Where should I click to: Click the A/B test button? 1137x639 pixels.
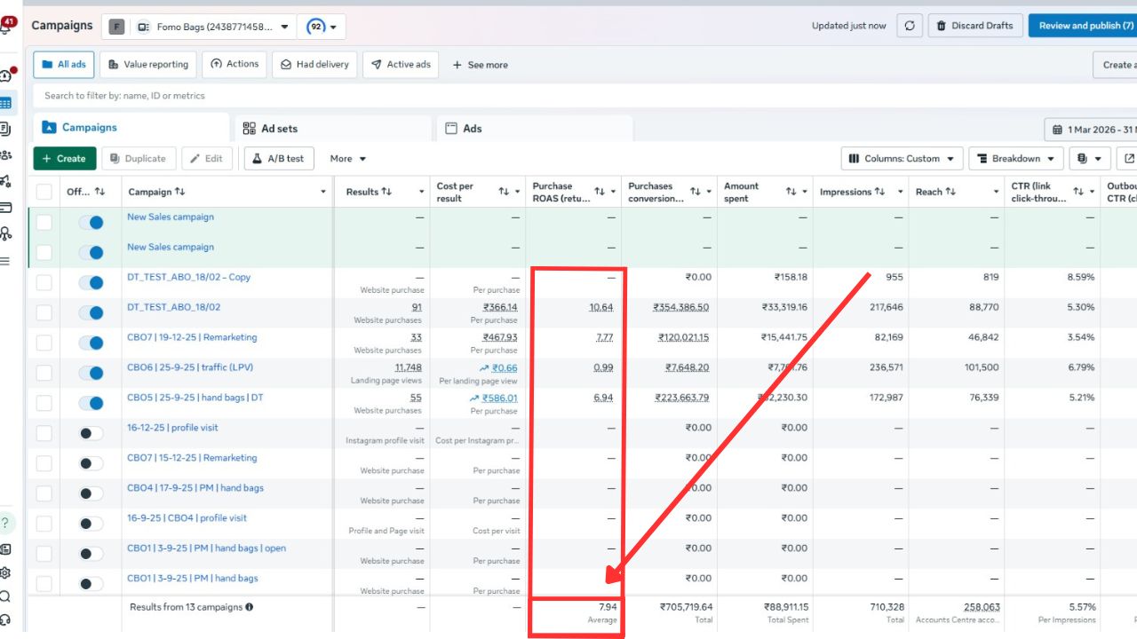pyautogui.click(x=278, y=159)
